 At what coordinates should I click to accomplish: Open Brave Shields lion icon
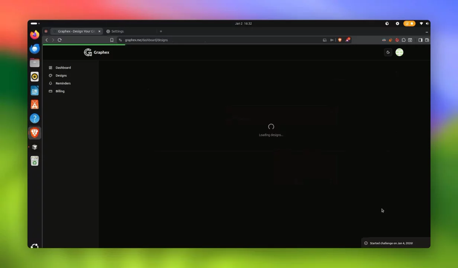coord(340,40)
